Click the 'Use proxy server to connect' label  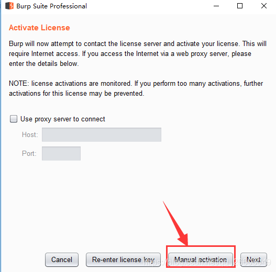(x=63, y=119)
